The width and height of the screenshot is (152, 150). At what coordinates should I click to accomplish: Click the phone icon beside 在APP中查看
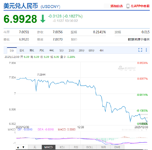128,6
